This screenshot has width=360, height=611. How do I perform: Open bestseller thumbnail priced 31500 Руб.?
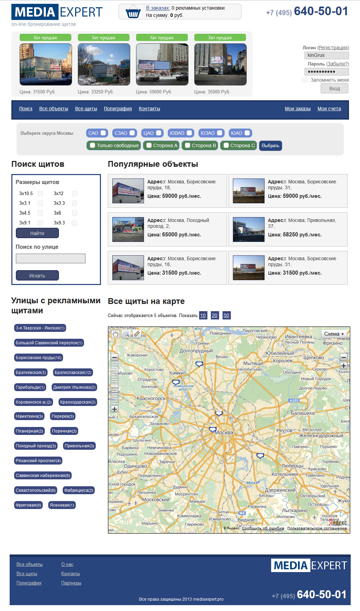coord(46,64)
